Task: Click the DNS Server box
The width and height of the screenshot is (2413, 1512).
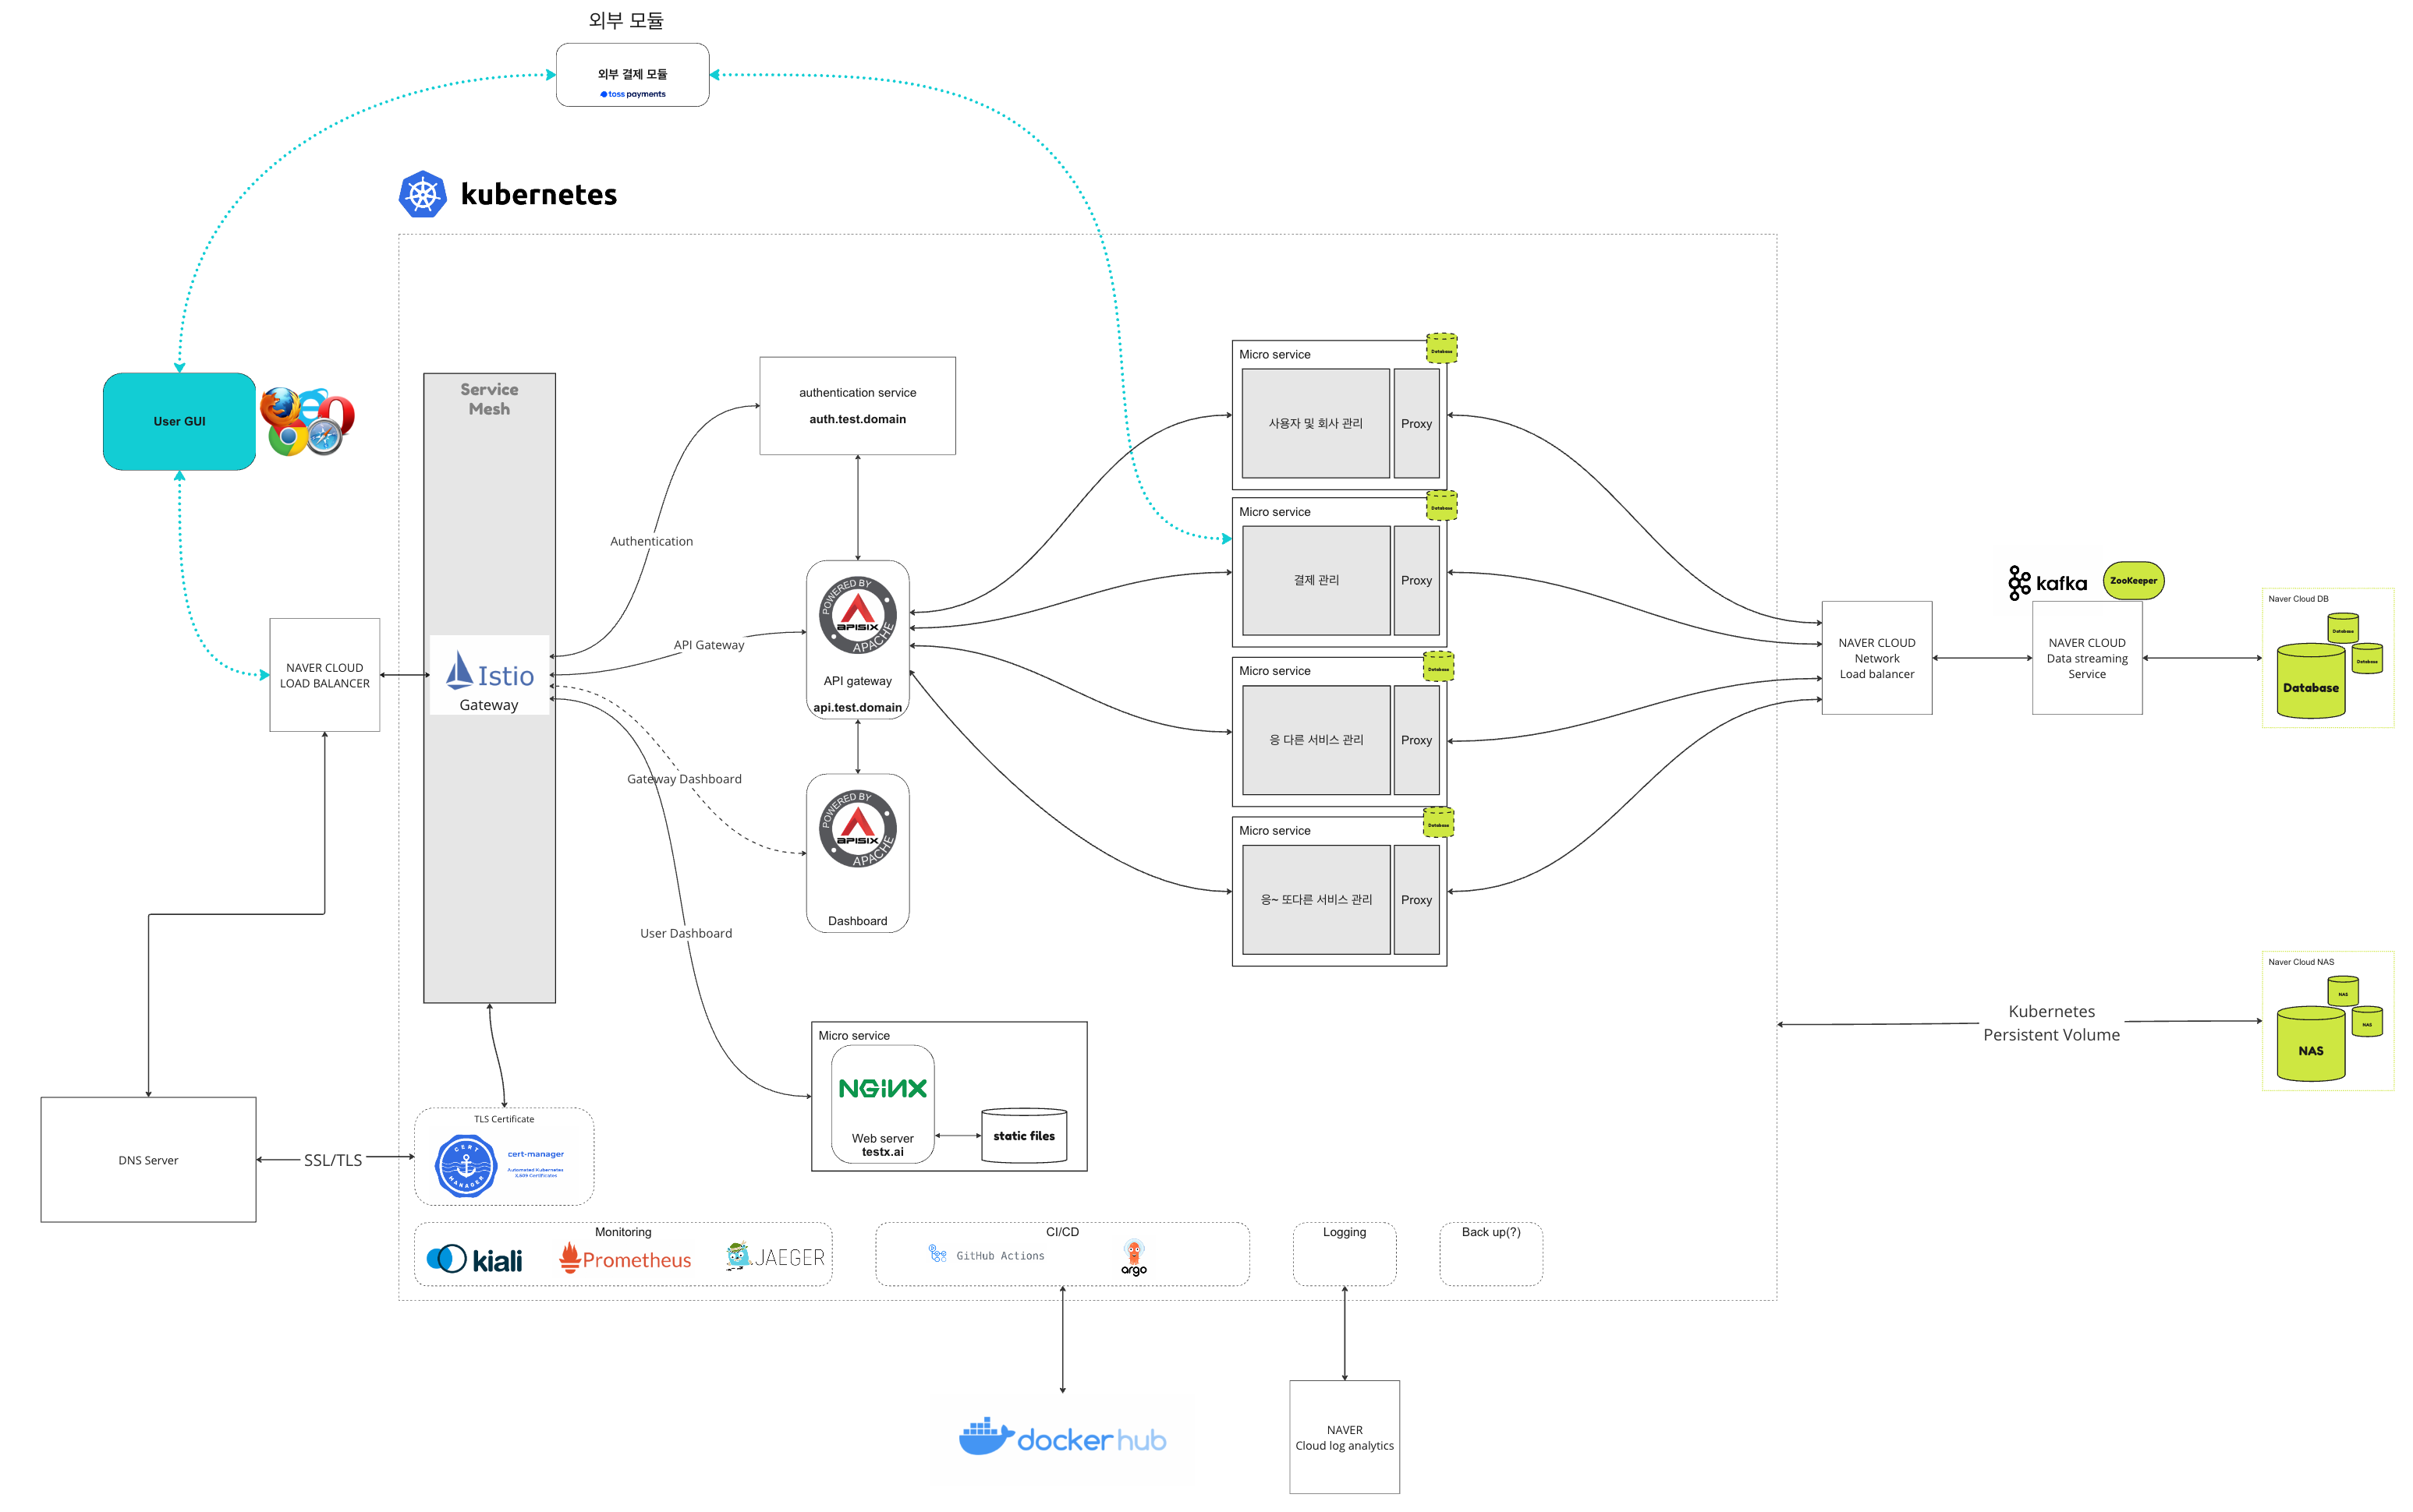Action: coord(148,1159)
